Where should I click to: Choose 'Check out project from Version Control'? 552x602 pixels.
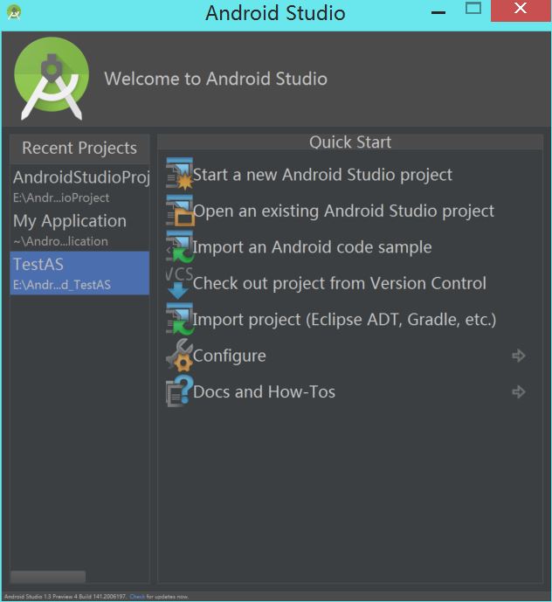339,283
